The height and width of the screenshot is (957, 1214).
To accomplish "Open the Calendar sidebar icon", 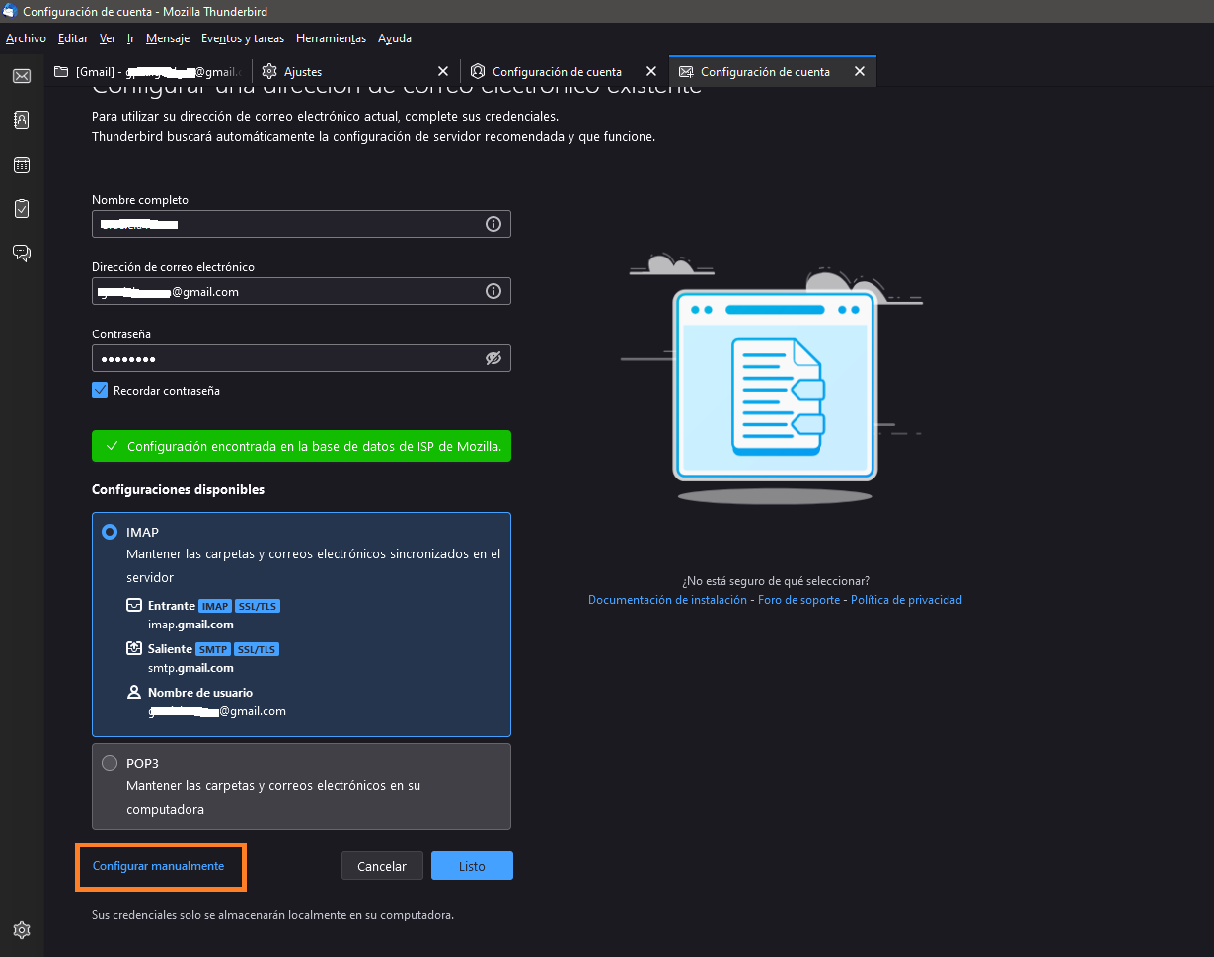I will point(22,165).
